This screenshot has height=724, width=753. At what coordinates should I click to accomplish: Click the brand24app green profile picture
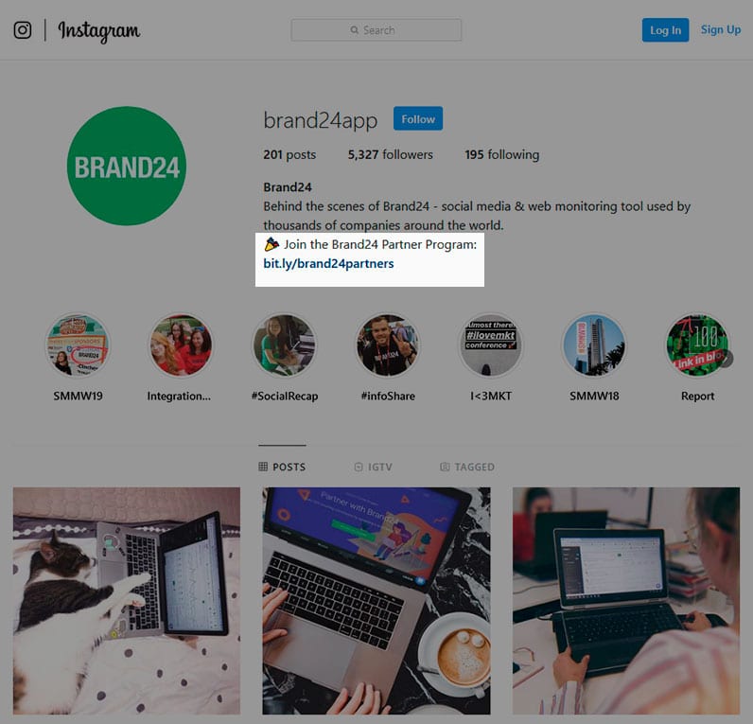[127, 166]
